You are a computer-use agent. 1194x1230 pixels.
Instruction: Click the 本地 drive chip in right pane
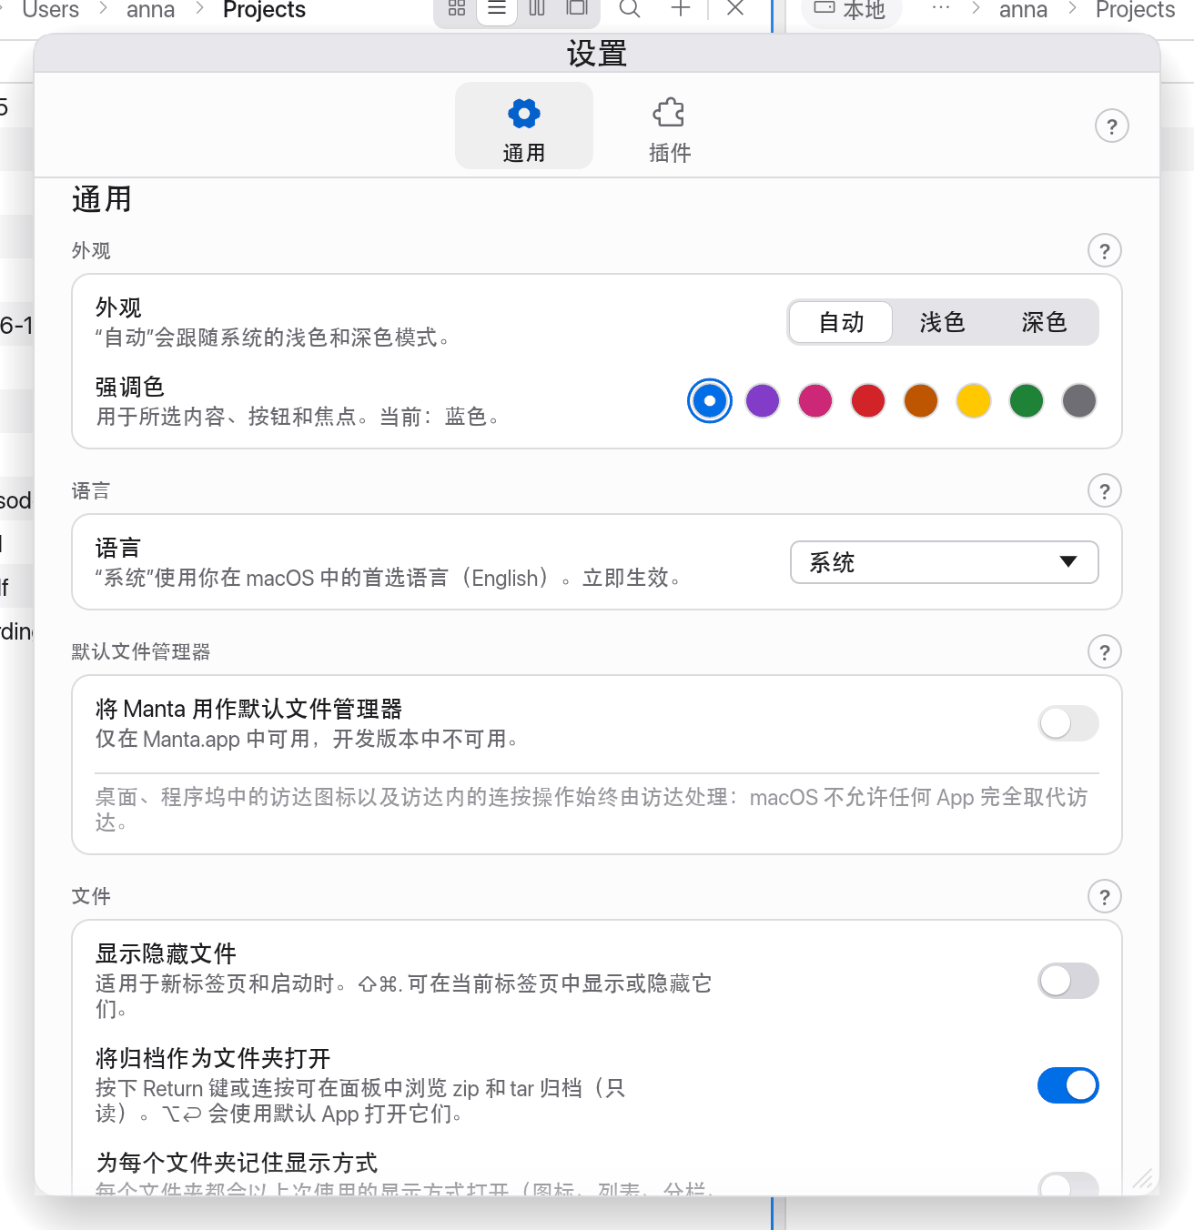click(x=851, y=10)
